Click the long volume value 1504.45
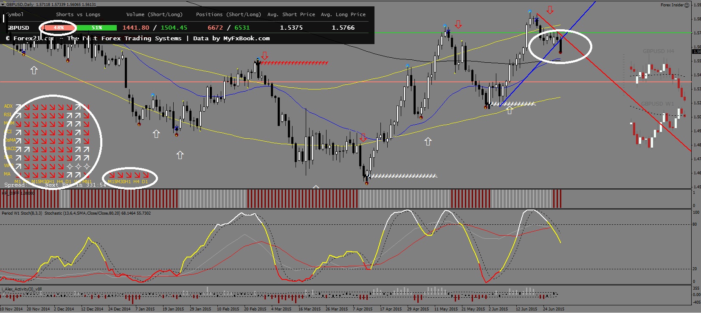This screenshot has height=313, width=701. pyautogui.click(x=174, y=28)
